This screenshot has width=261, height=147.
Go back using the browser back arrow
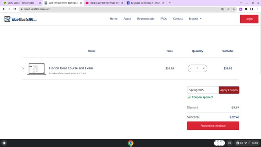coord(4,9)
